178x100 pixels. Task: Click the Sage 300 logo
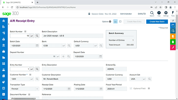coord(10,14)
